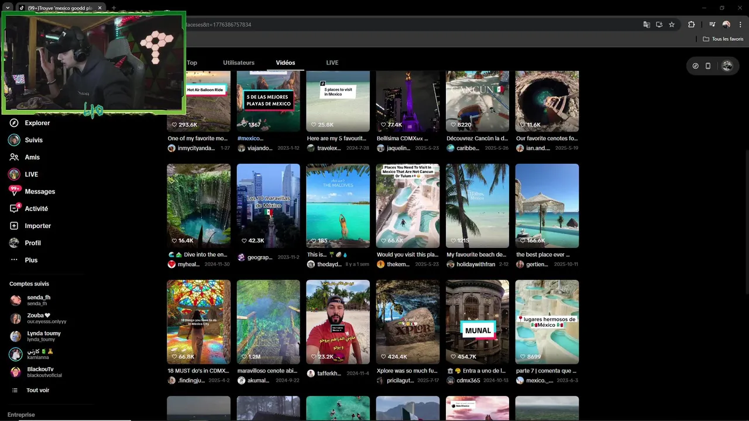Open Chrome's three-dot menu
The image size is (749, 421).
pyautogui.click(x=740, y=25)
